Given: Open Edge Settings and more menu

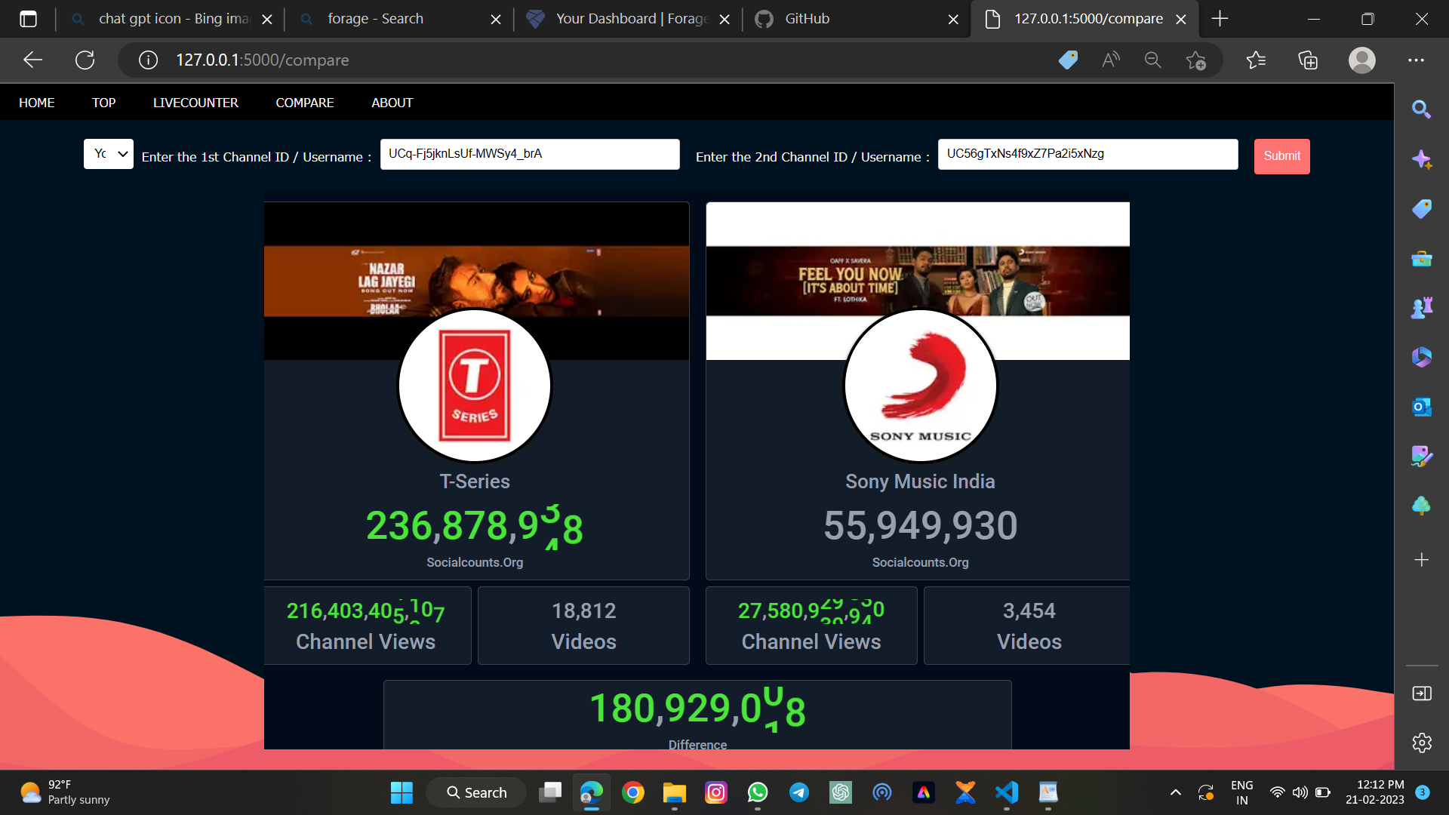Looking at the screenshot, I should coord(1416,60).
